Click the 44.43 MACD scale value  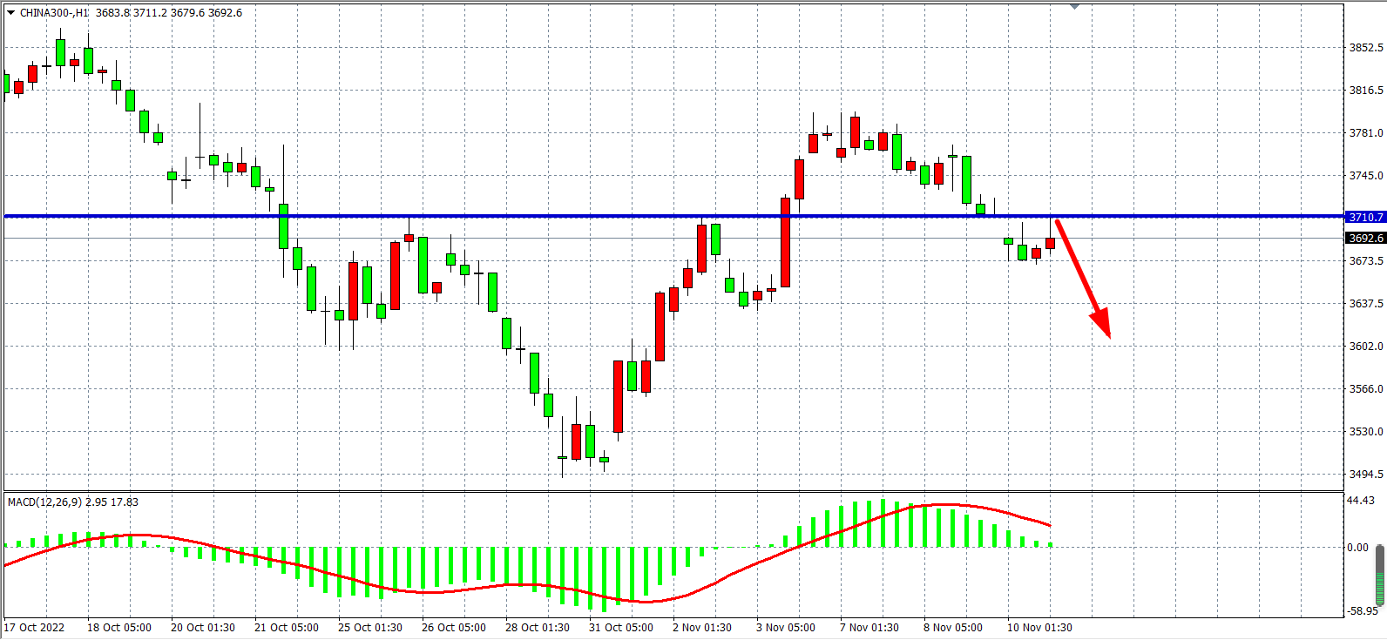1360,501
